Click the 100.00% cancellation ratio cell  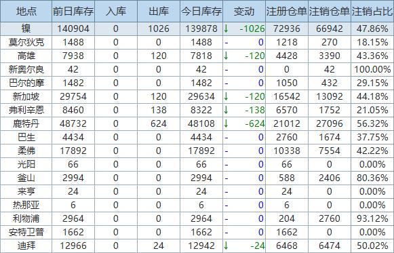coord(372,69)
